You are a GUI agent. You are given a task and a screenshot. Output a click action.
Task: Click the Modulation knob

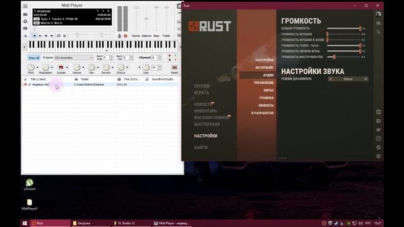(x=45, y=67)
